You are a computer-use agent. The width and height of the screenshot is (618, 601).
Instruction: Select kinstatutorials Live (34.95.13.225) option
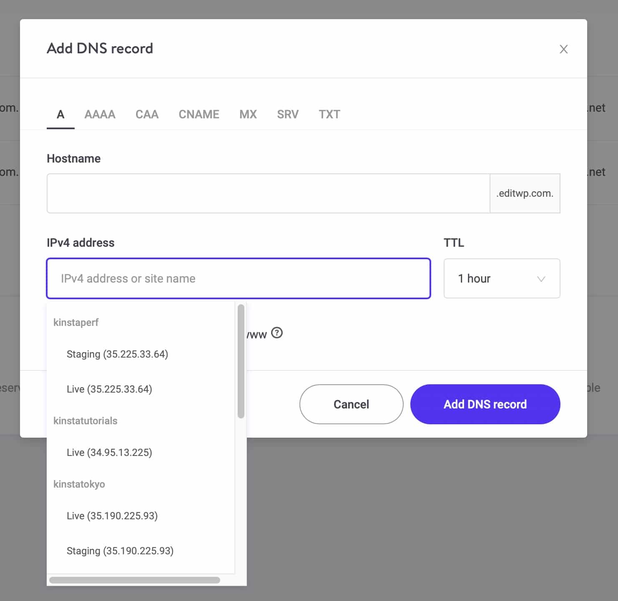tap(109, 453)
